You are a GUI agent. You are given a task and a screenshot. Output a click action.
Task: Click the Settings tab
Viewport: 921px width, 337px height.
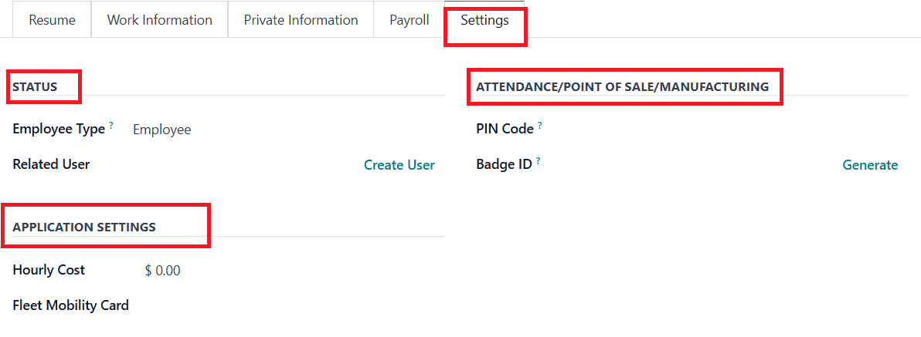click(484, 20)
